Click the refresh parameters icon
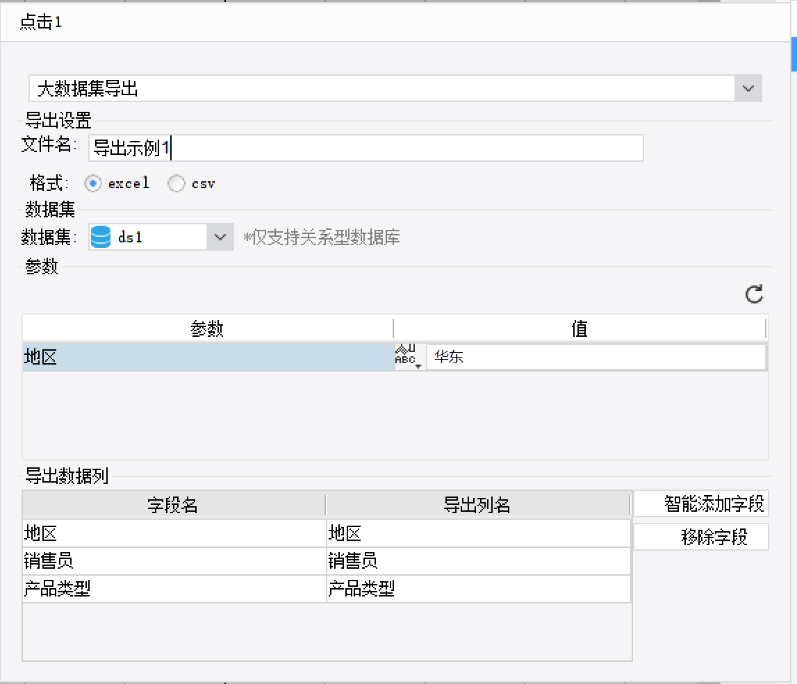The image size is (797, 684). 754,294
